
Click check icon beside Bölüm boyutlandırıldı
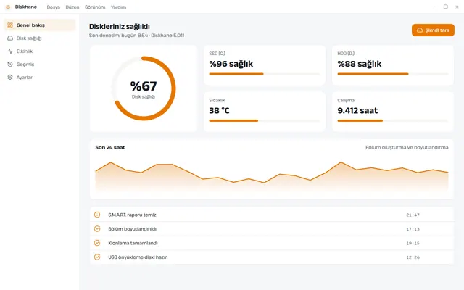tap(97, 229)
